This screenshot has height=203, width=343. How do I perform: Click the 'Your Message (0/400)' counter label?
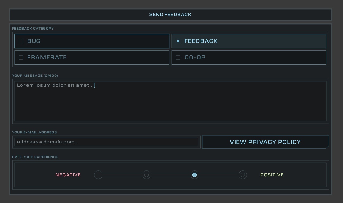coord(35,76)
